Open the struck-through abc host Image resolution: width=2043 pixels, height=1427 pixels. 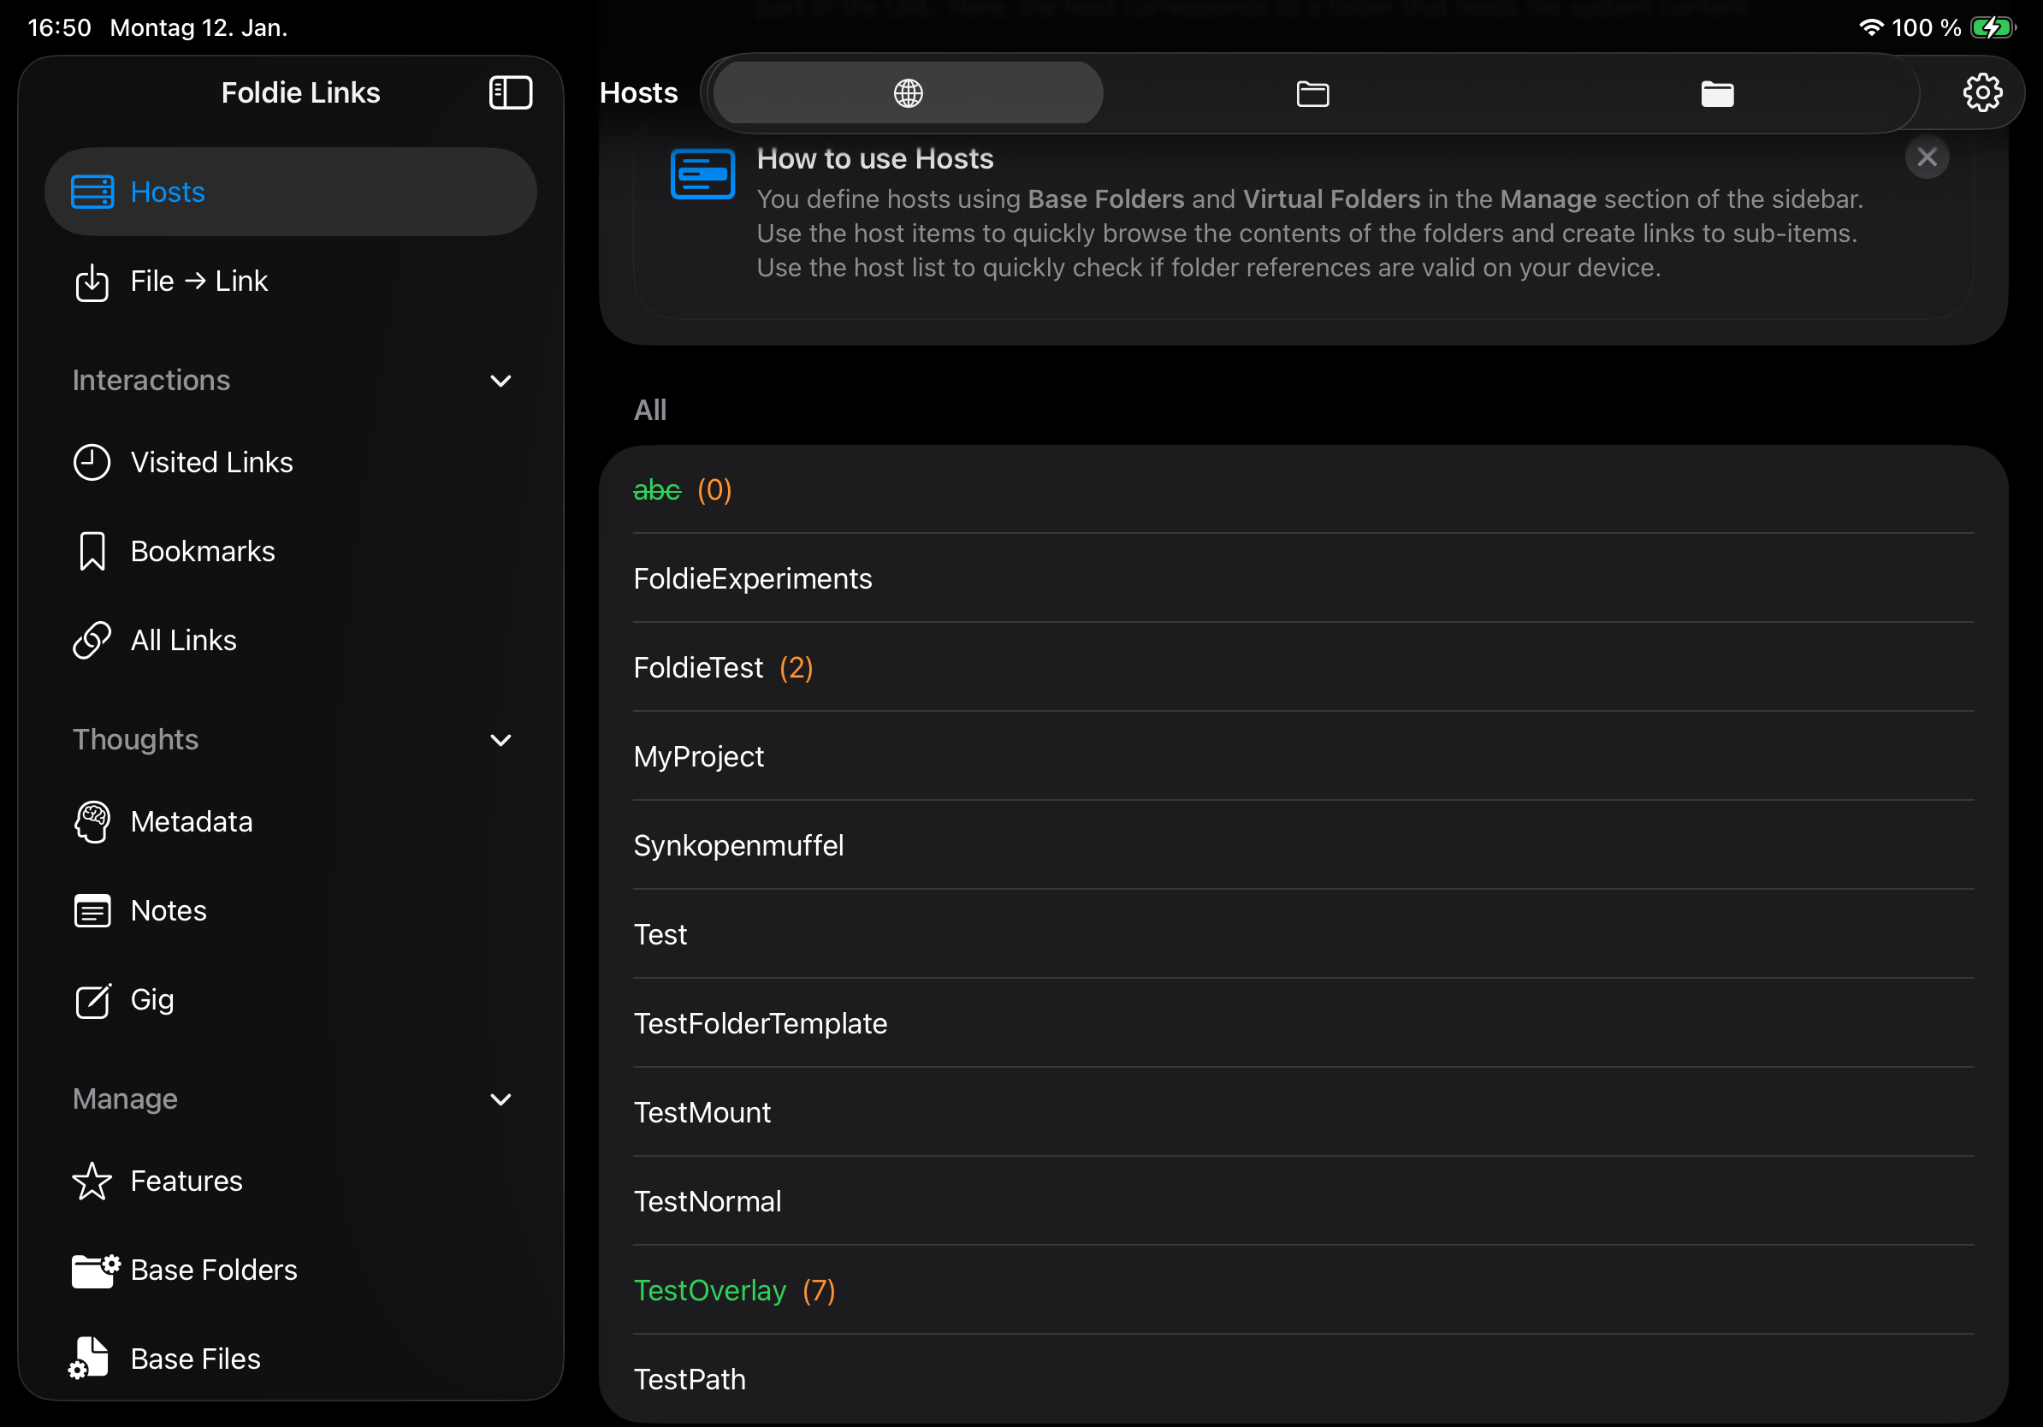[658, 489]
